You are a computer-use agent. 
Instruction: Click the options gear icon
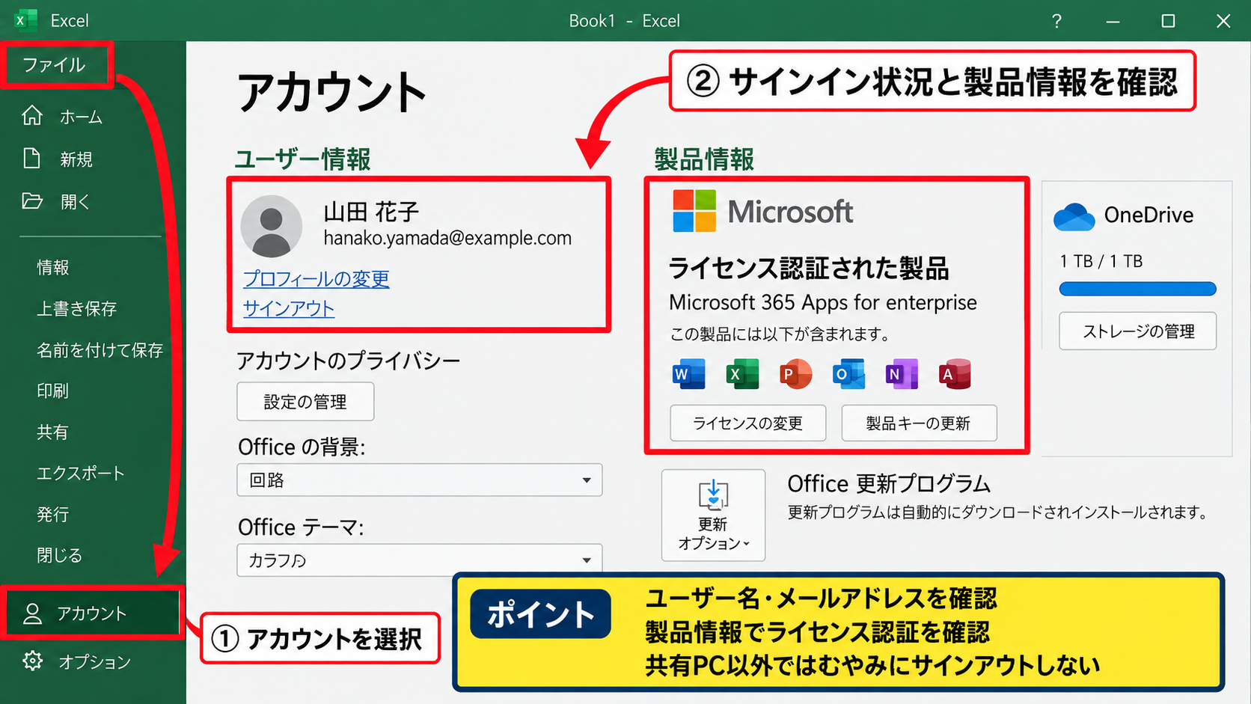coord(32,661)
